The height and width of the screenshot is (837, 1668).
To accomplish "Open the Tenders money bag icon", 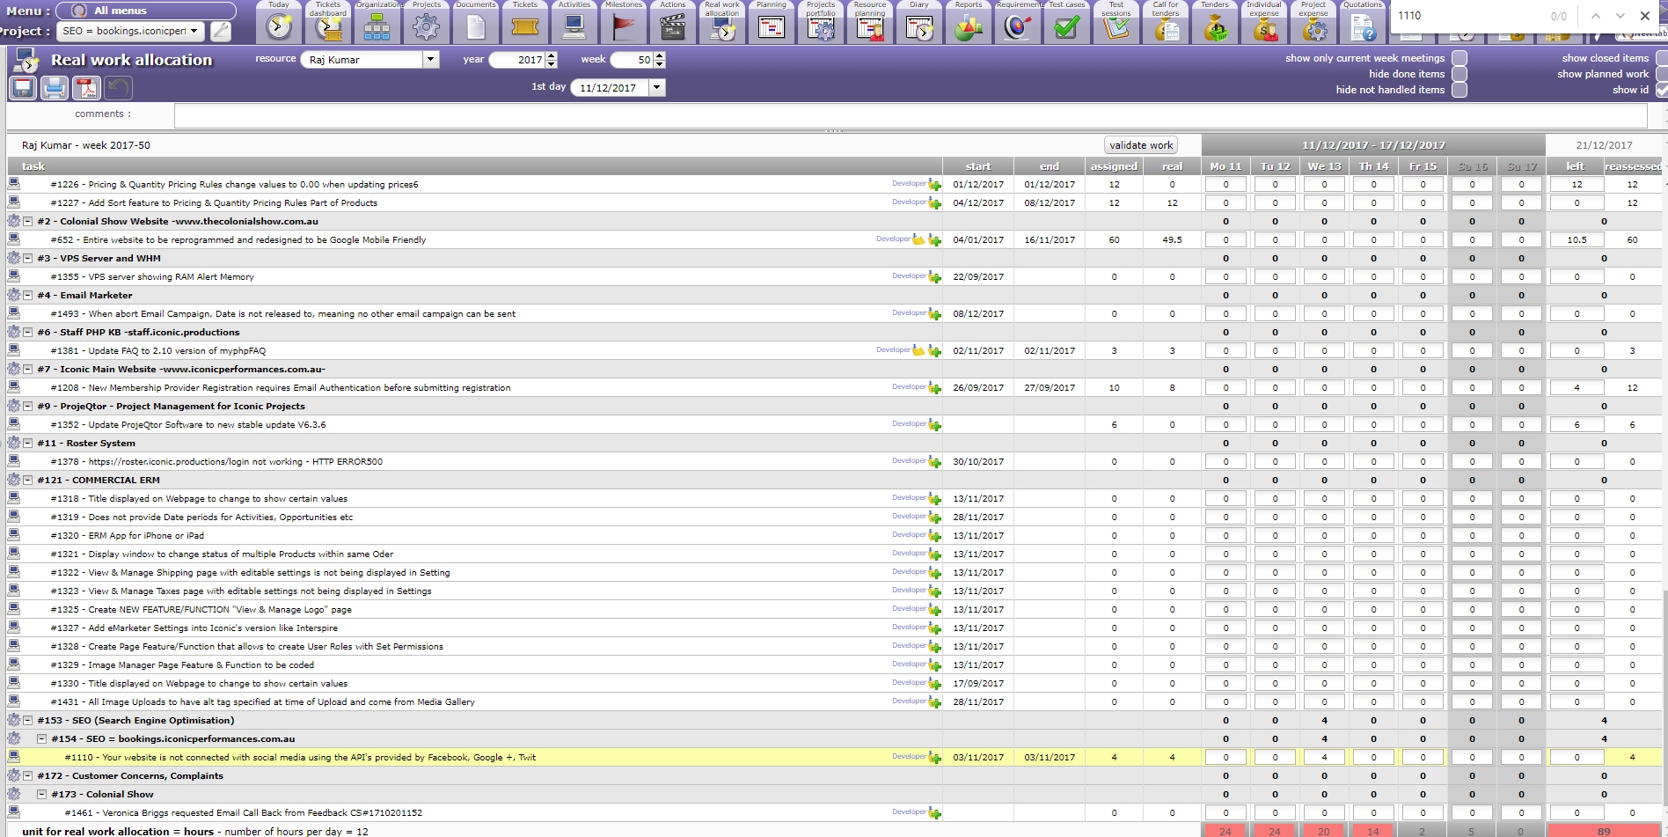I will 1215,27.
